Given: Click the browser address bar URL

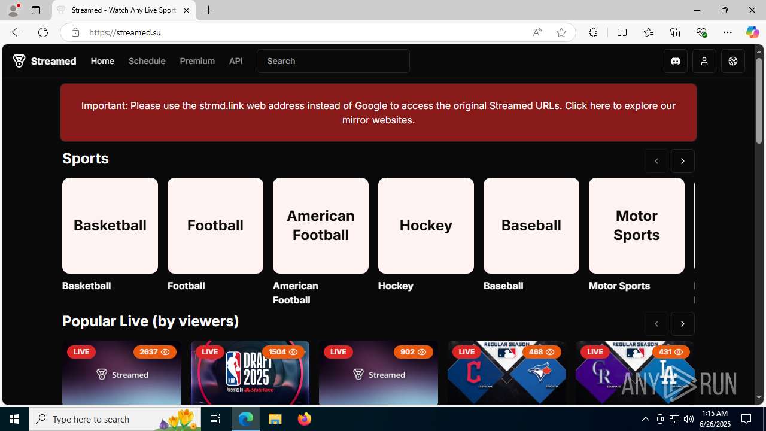Looking at the screenshot, I should [x=125, y=32].
